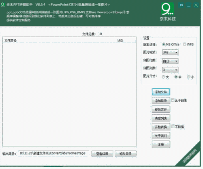Start conversion with 开始转换 button

tap(161, 127)
